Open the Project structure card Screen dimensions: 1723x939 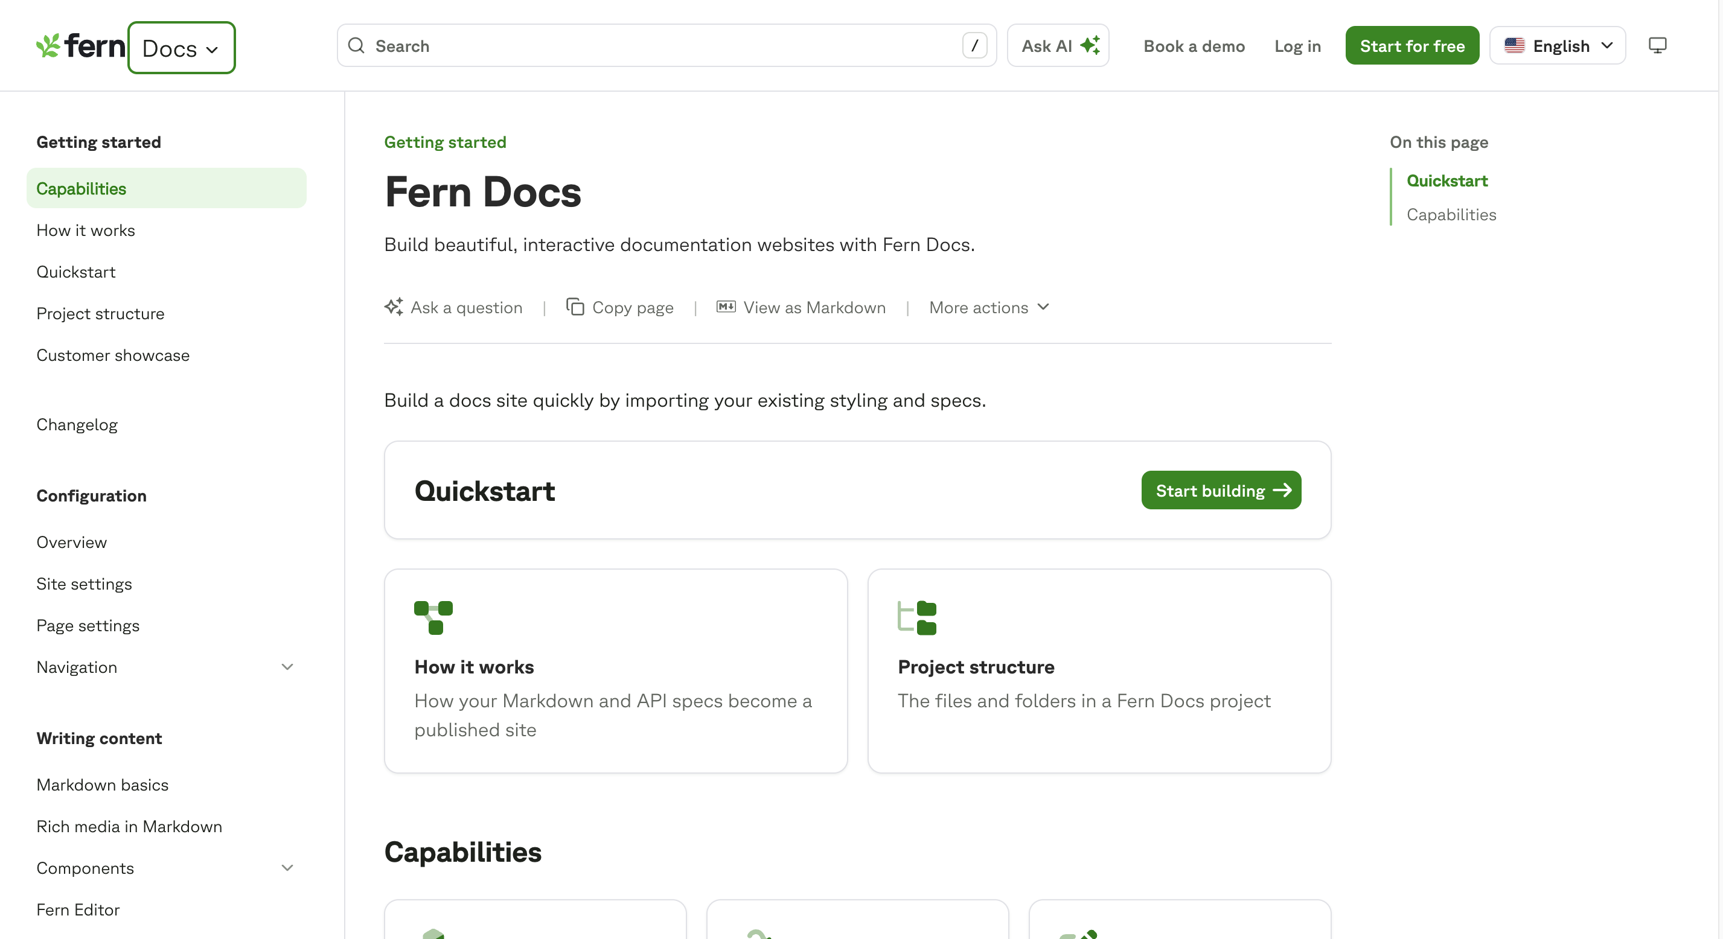point(1099,671)
